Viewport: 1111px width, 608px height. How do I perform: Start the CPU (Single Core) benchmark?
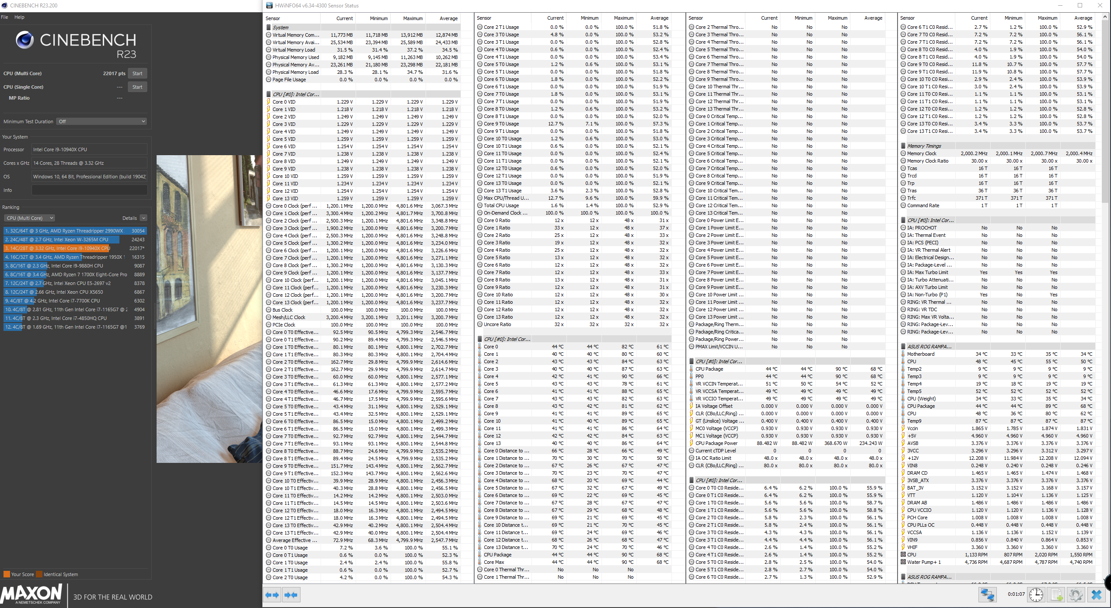137,87
